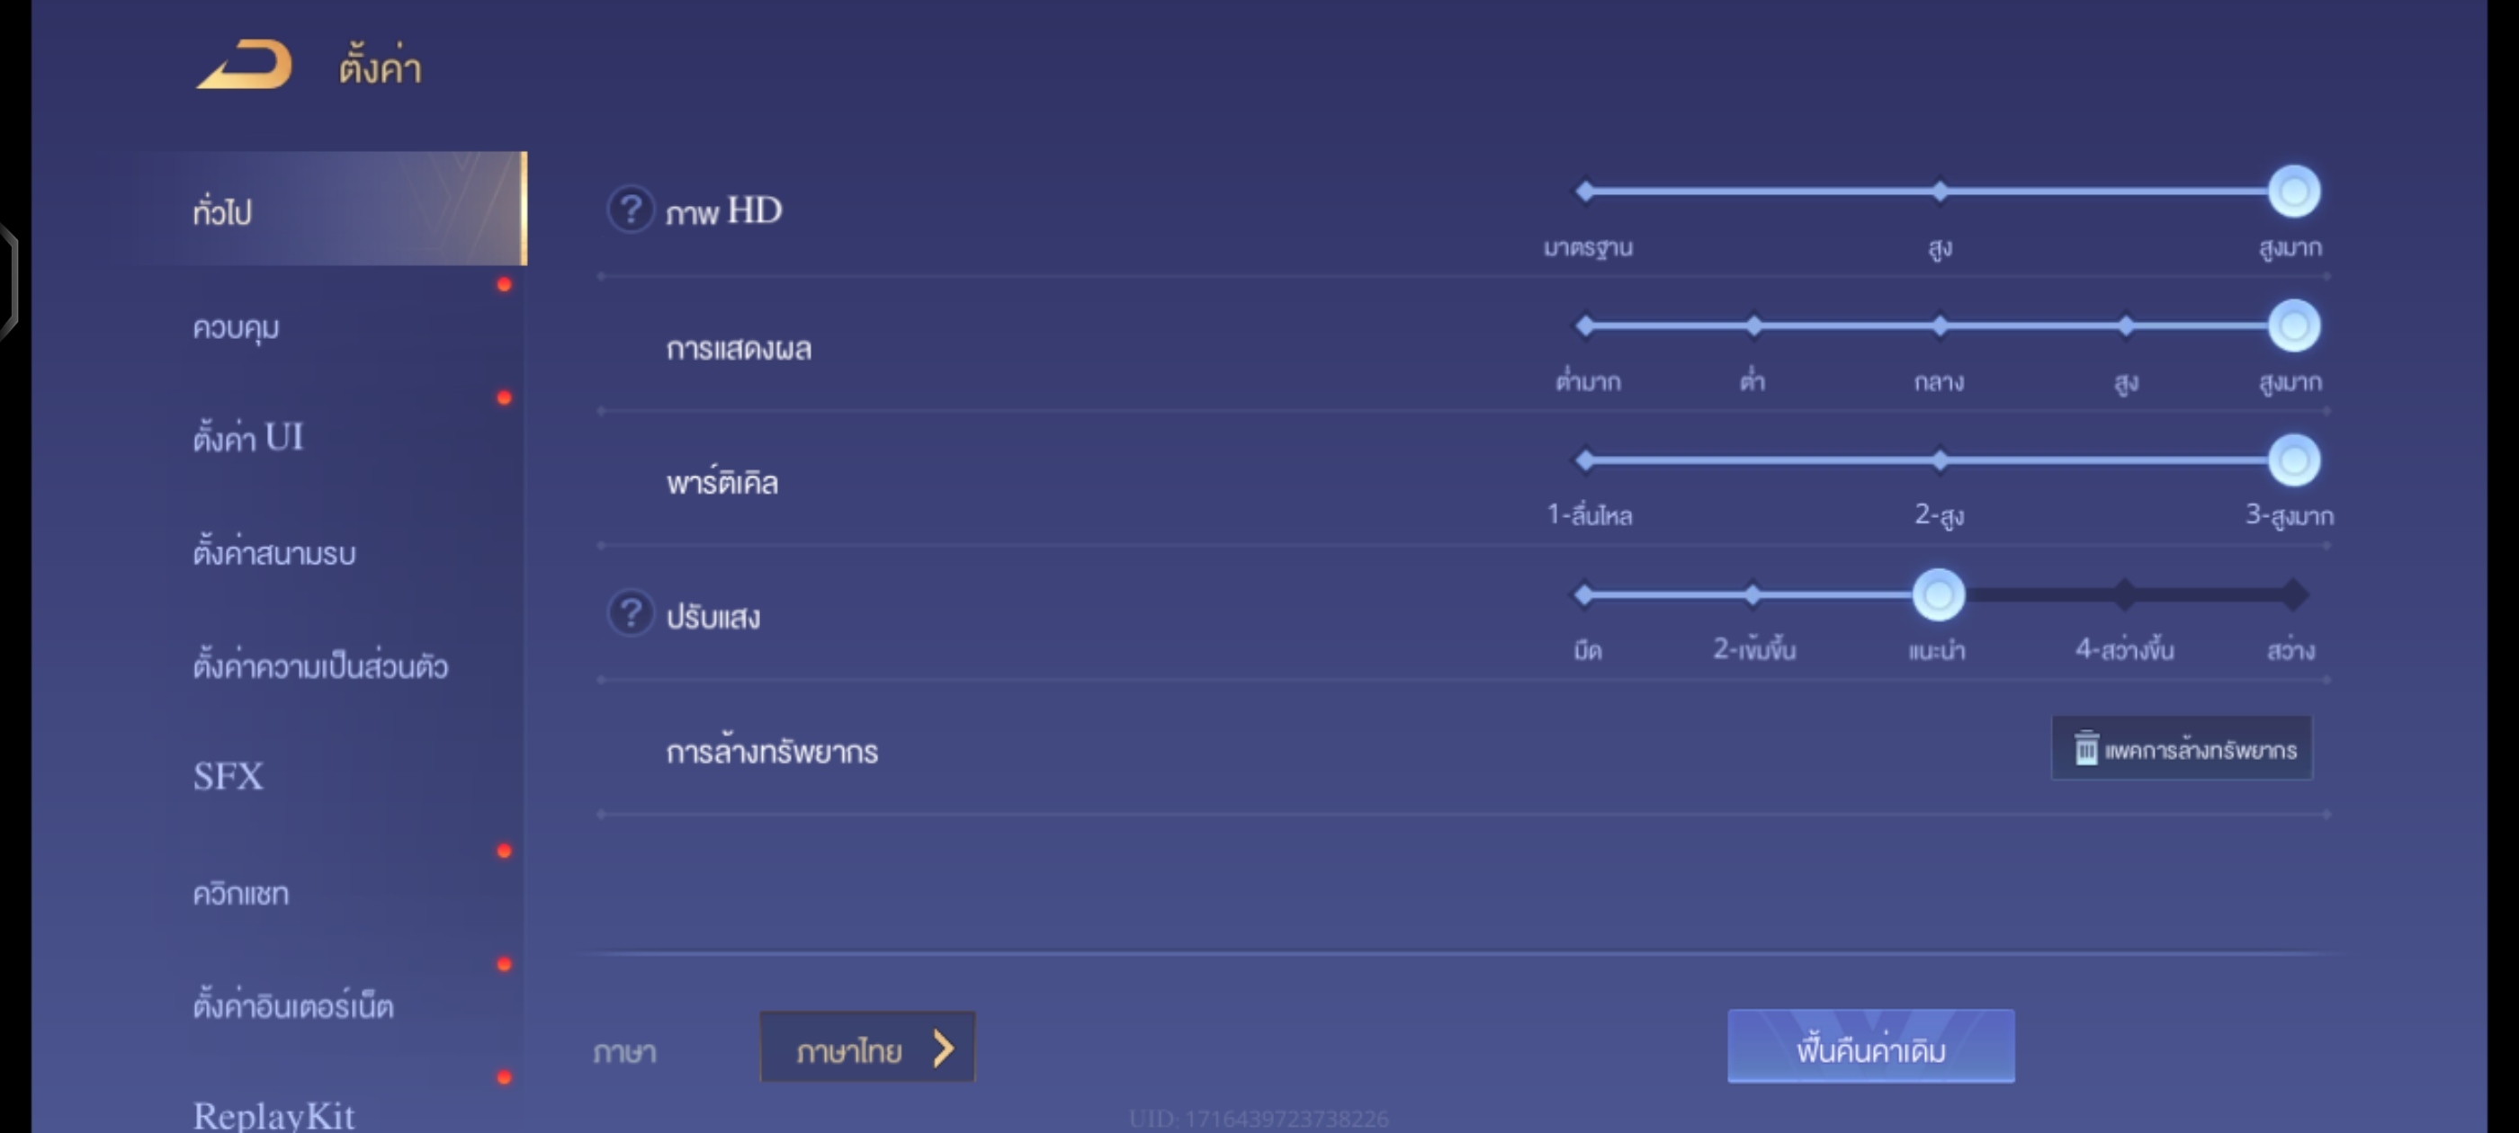Switch to ตั้งค่า UI tab
Image resolution: width=2519 pixels, height=1133 pixels.
tap(248, 437)
